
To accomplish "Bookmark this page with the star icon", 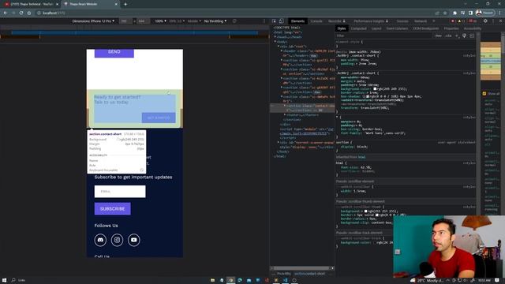I will click(445, 13).
